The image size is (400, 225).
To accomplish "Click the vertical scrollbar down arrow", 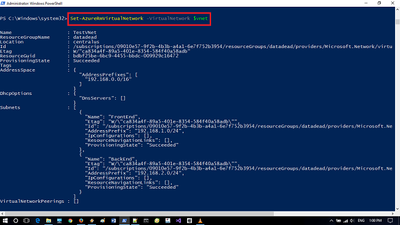I will click(x=398, y=208).
